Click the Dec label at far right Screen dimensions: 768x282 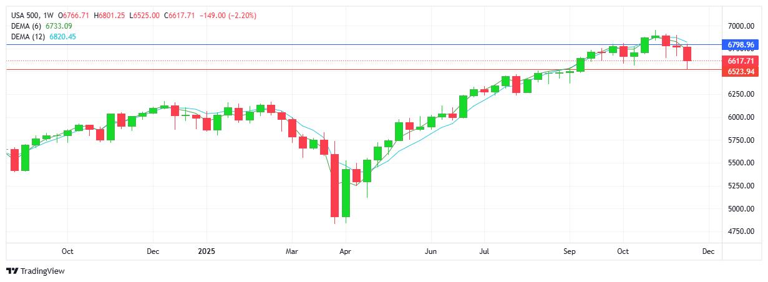707,251
